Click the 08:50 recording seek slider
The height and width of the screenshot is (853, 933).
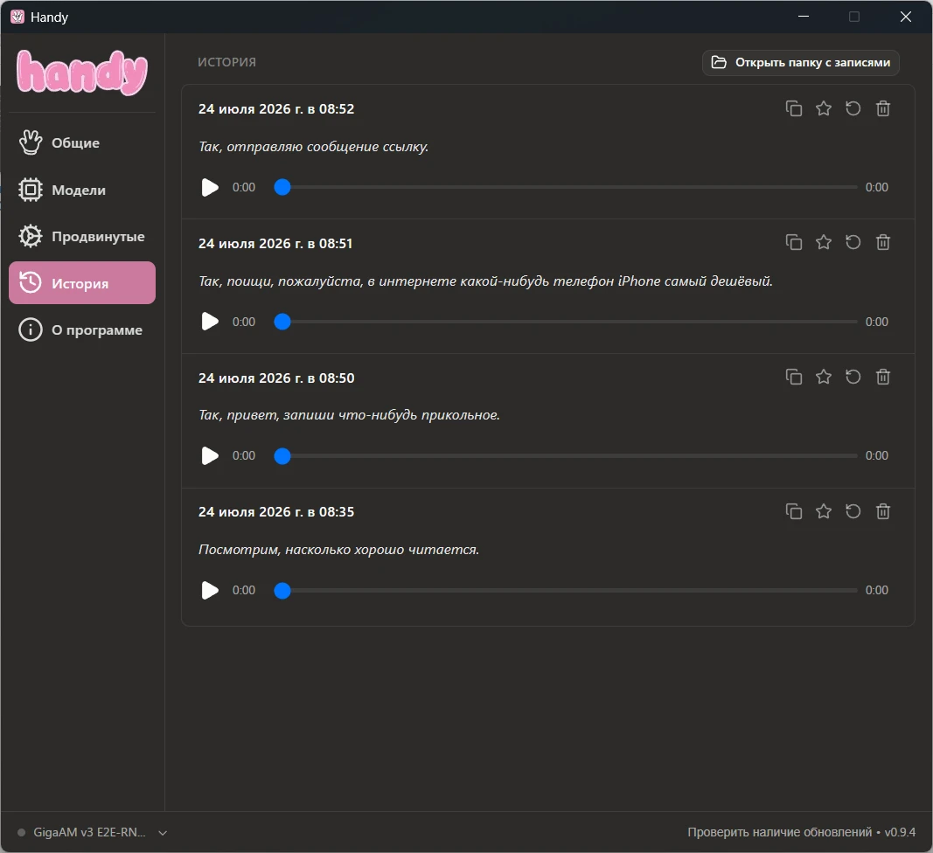(x=565, y=455)
